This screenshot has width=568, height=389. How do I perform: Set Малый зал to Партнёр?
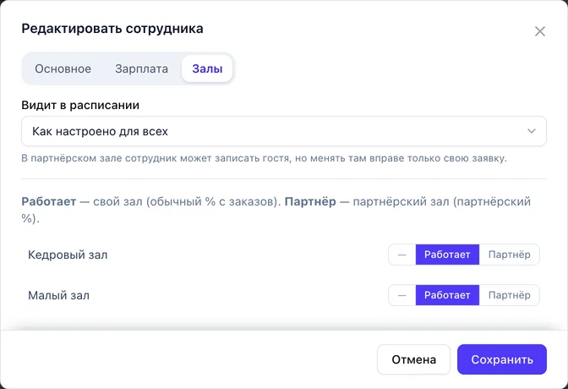point(510,295)
